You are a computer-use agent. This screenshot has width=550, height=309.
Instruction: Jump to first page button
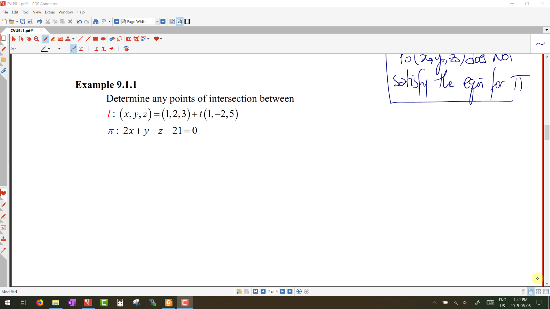point(256,292)
